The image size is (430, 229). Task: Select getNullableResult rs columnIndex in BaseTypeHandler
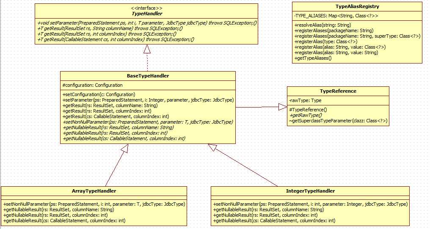click(x=115, y=133)
